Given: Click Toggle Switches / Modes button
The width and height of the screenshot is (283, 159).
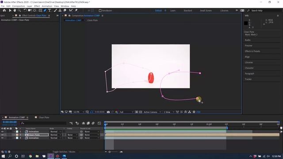Looking at the screenshot, I should tap(64, 152).
